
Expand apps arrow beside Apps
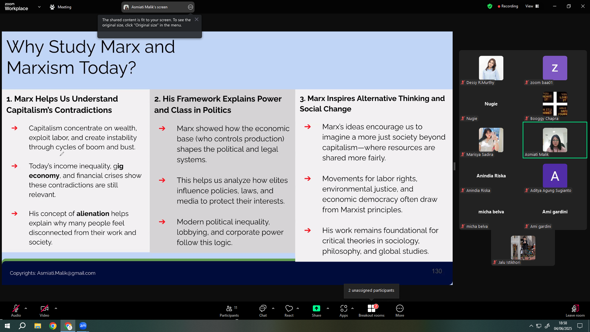coord(352,308)
